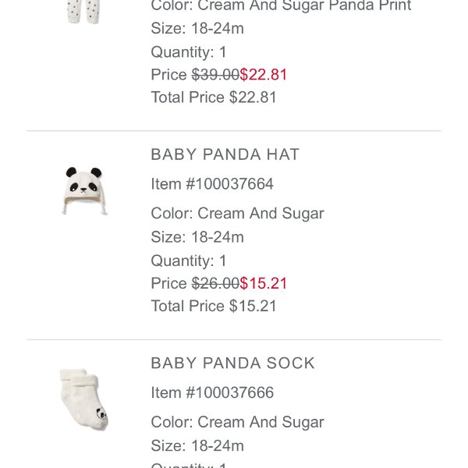Click the pants Quantity: 1 line
Screen dimensions: 468x468
click(x=189, y=52)
